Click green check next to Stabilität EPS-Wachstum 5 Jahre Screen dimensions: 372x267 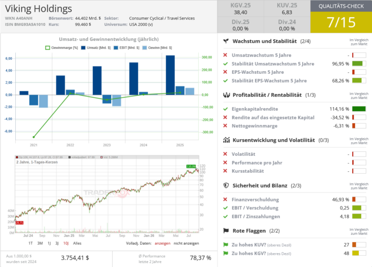pyautogui.click(x=225, y=81)
